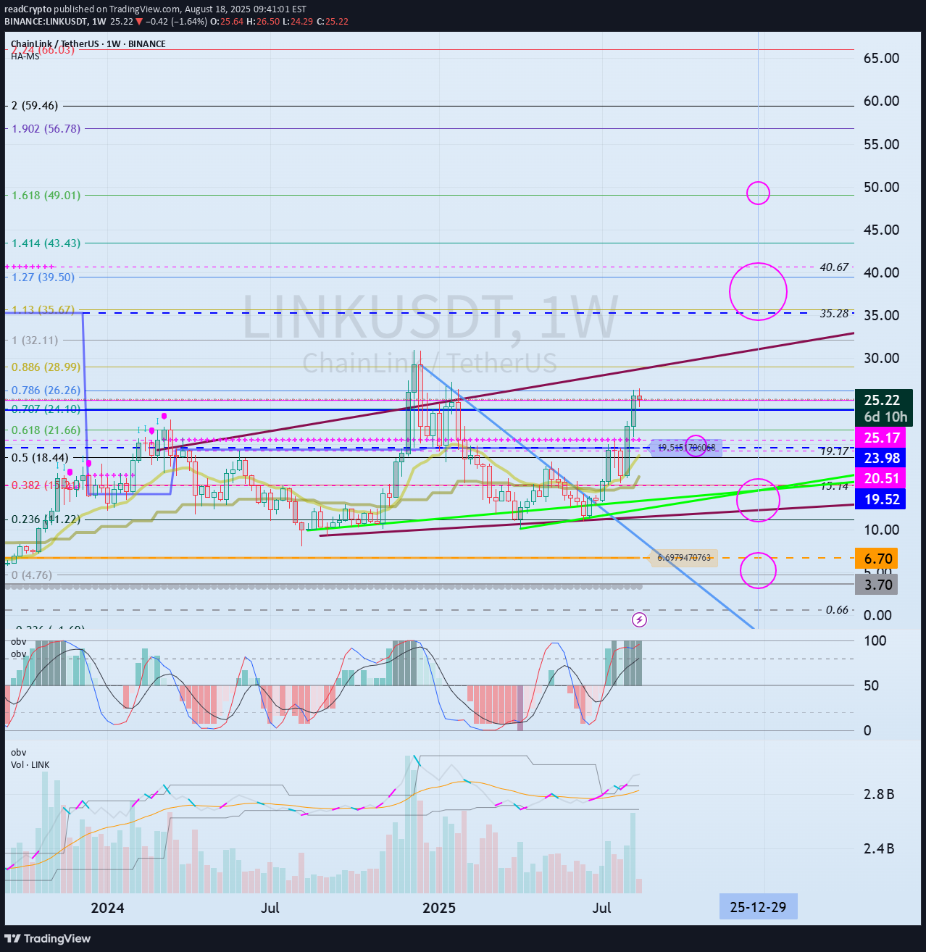Click the magenta 25.17 price tag

point(880,438)
